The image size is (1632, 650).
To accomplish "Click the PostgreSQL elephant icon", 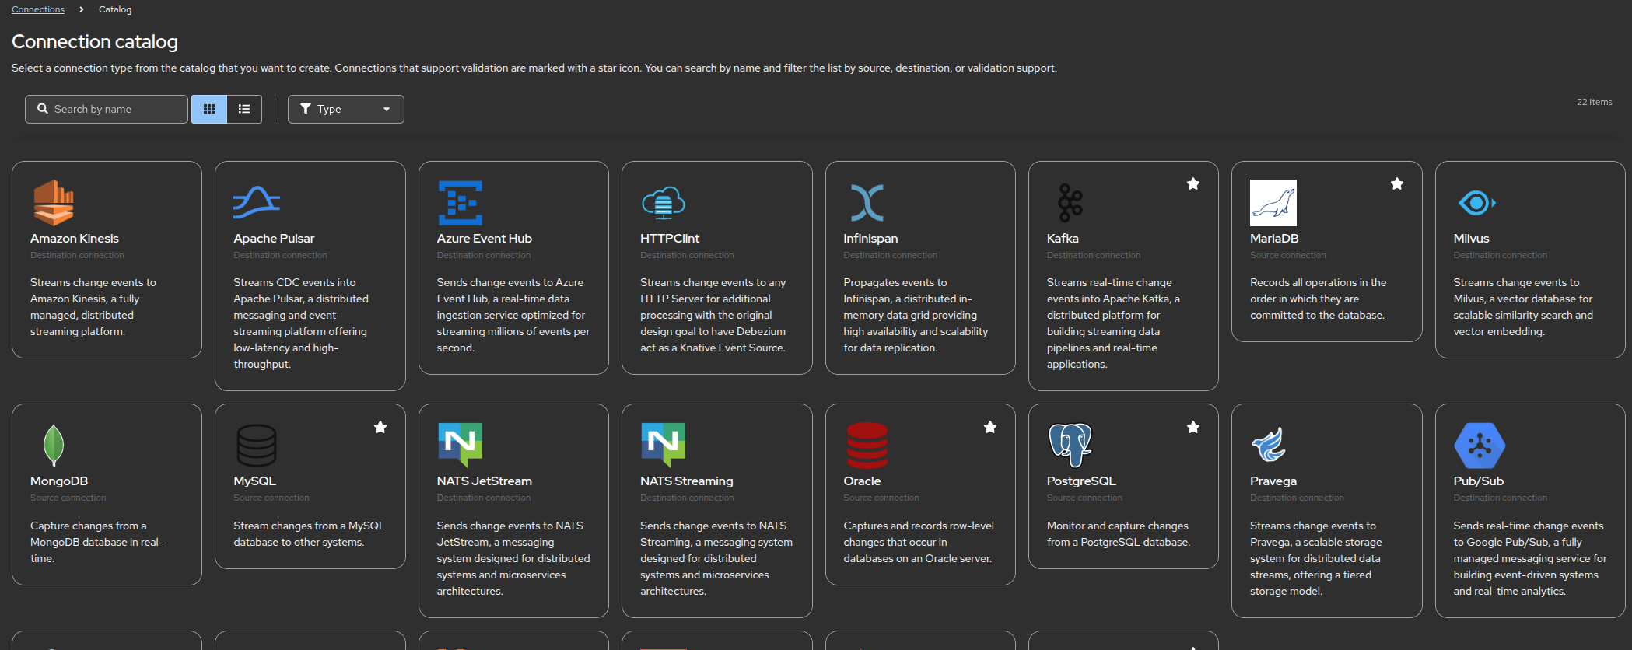I will click(x=1070, y=445).
